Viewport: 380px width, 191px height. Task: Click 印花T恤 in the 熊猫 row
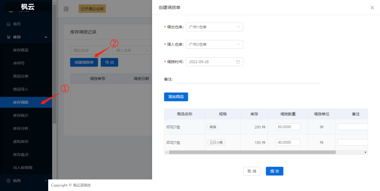(173, 127)
